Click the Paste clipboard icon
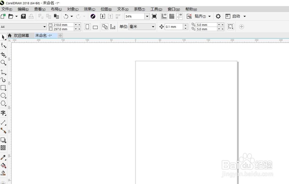289x184 pixels. pos(56,16)
